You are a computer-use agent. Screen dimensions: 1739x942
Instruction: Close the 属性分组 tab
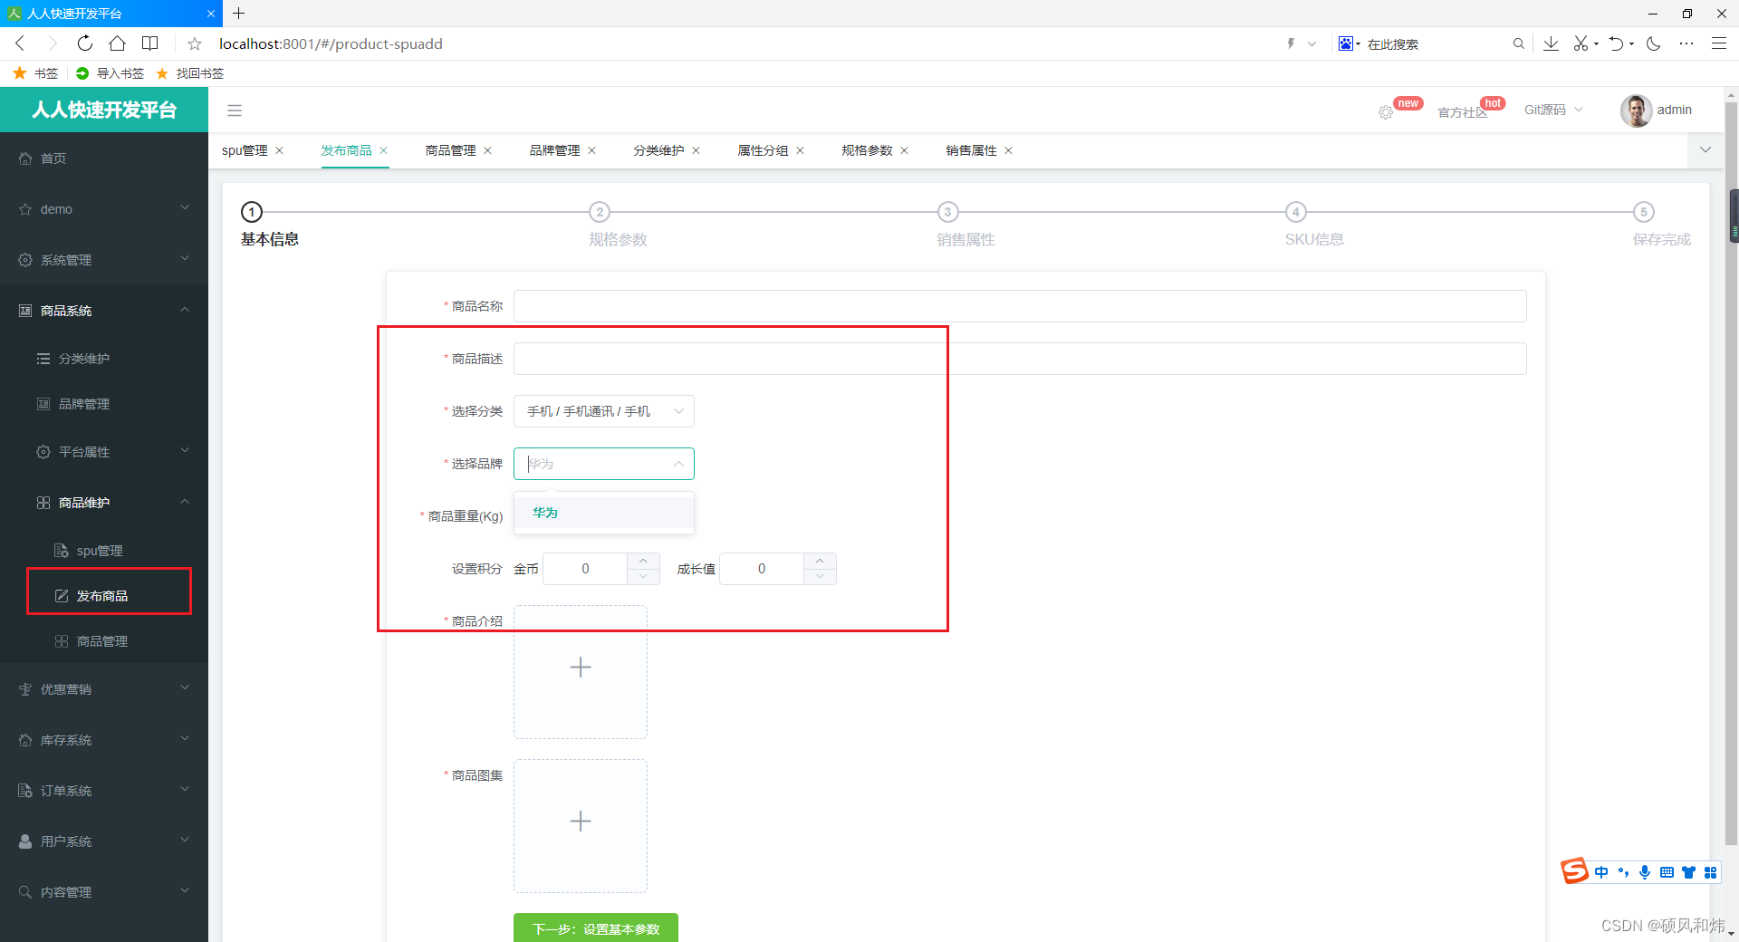pyautogui.click(x=801, y=150)
